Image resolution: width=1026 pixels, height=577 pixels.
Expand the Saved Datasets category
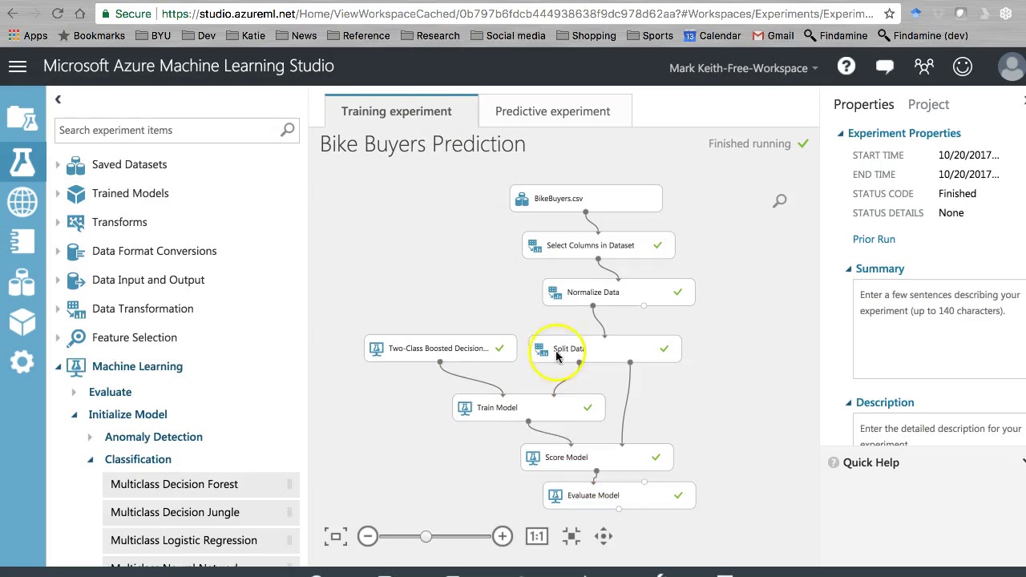coord(58,164)
